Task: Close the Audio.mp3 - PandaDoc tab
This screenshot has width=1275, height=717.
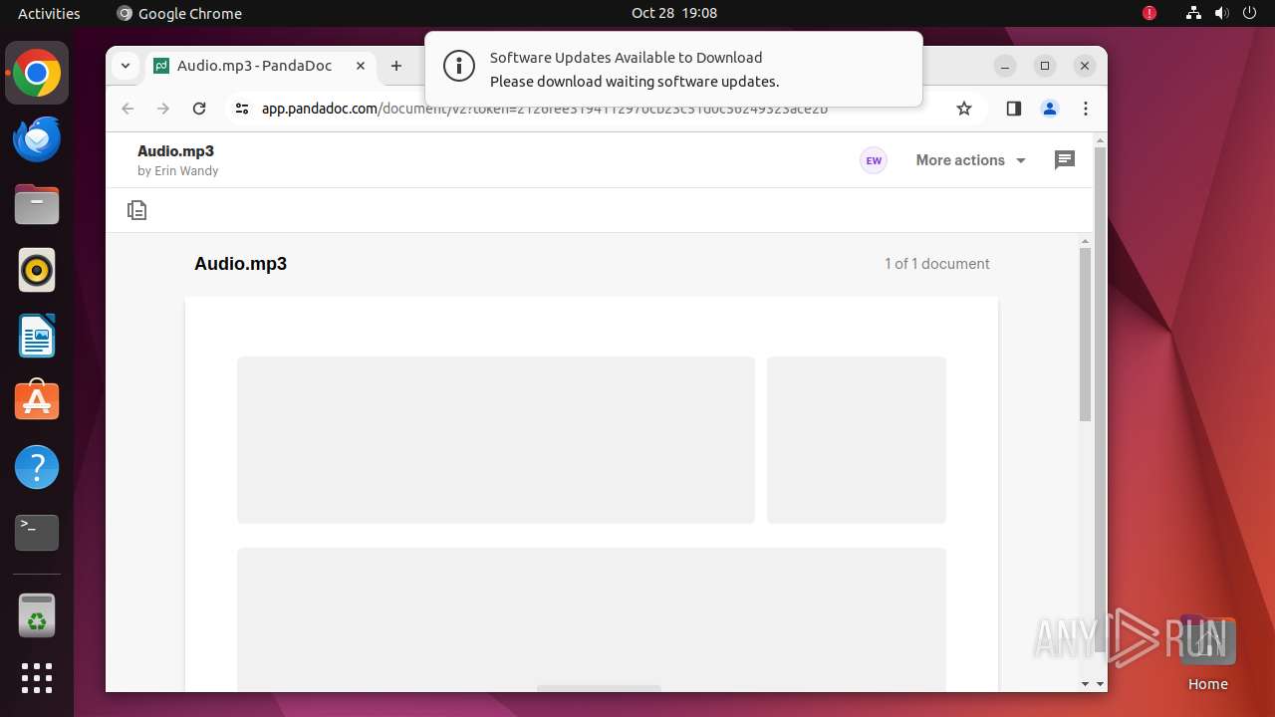Action: pos(361,66)
